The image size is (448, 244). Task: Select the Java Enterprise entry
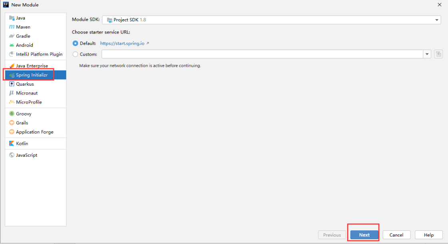coord(36,66)
